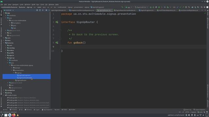The width and height of the screenshot is (209, 117).
Task: Click the Select Opened File target icon
Action: tap(37, 10)
